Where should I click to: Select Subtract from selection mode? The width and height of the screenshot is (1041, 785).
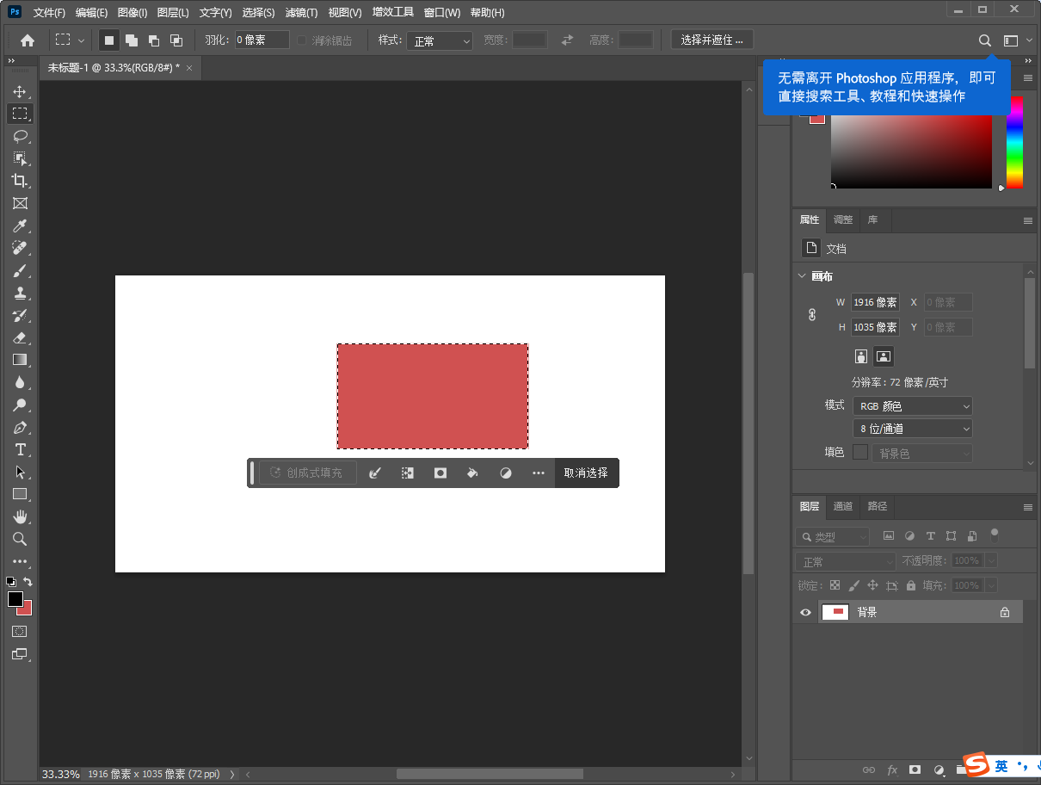pos(154,40)
